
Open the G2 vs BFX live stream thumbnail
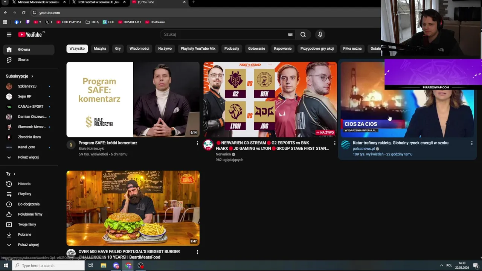pyautogui.click(x=270, y=100)
